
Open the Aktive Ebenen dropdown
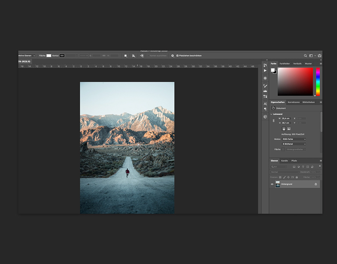(x=27, y=56)
